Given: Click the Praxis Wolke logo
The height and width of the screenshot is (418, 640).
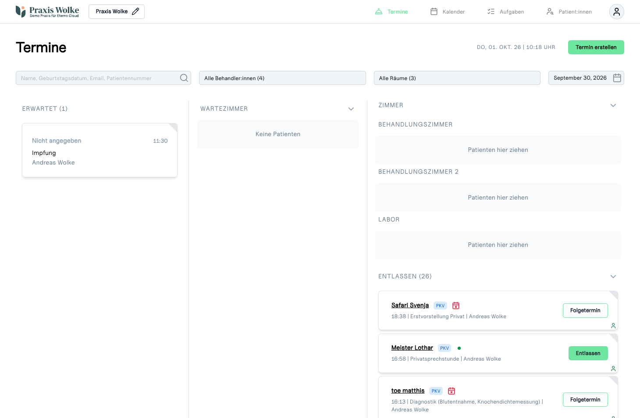Looking at the screenshot, I should point(47,11).
